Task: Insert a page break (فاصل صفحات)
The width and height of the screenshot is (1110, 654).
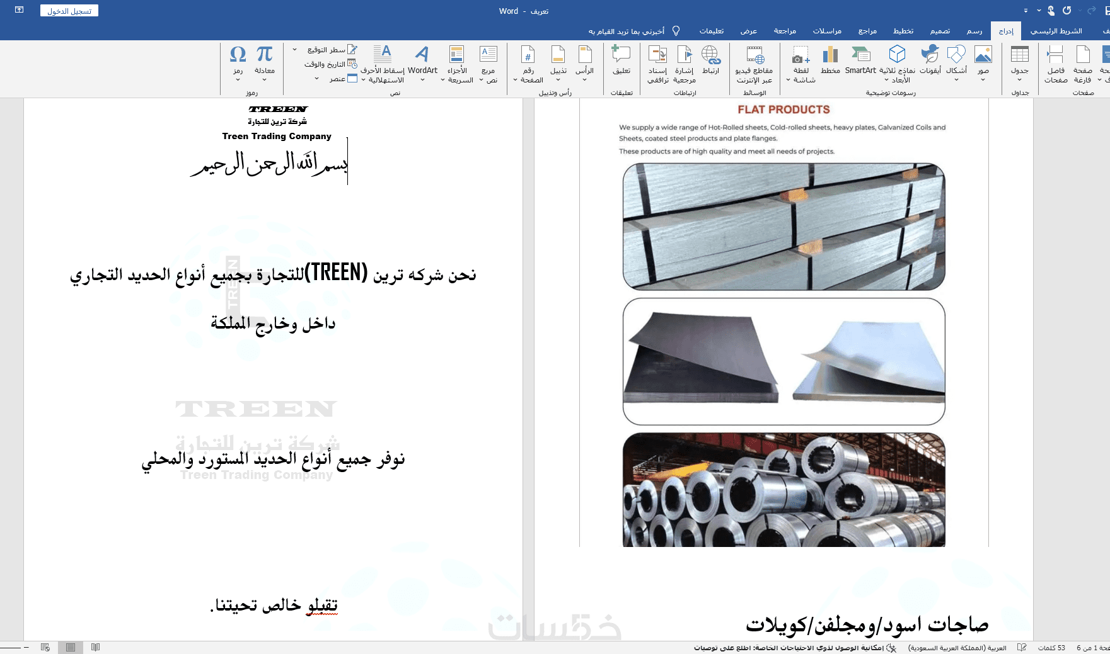Action: [1056, 64]
